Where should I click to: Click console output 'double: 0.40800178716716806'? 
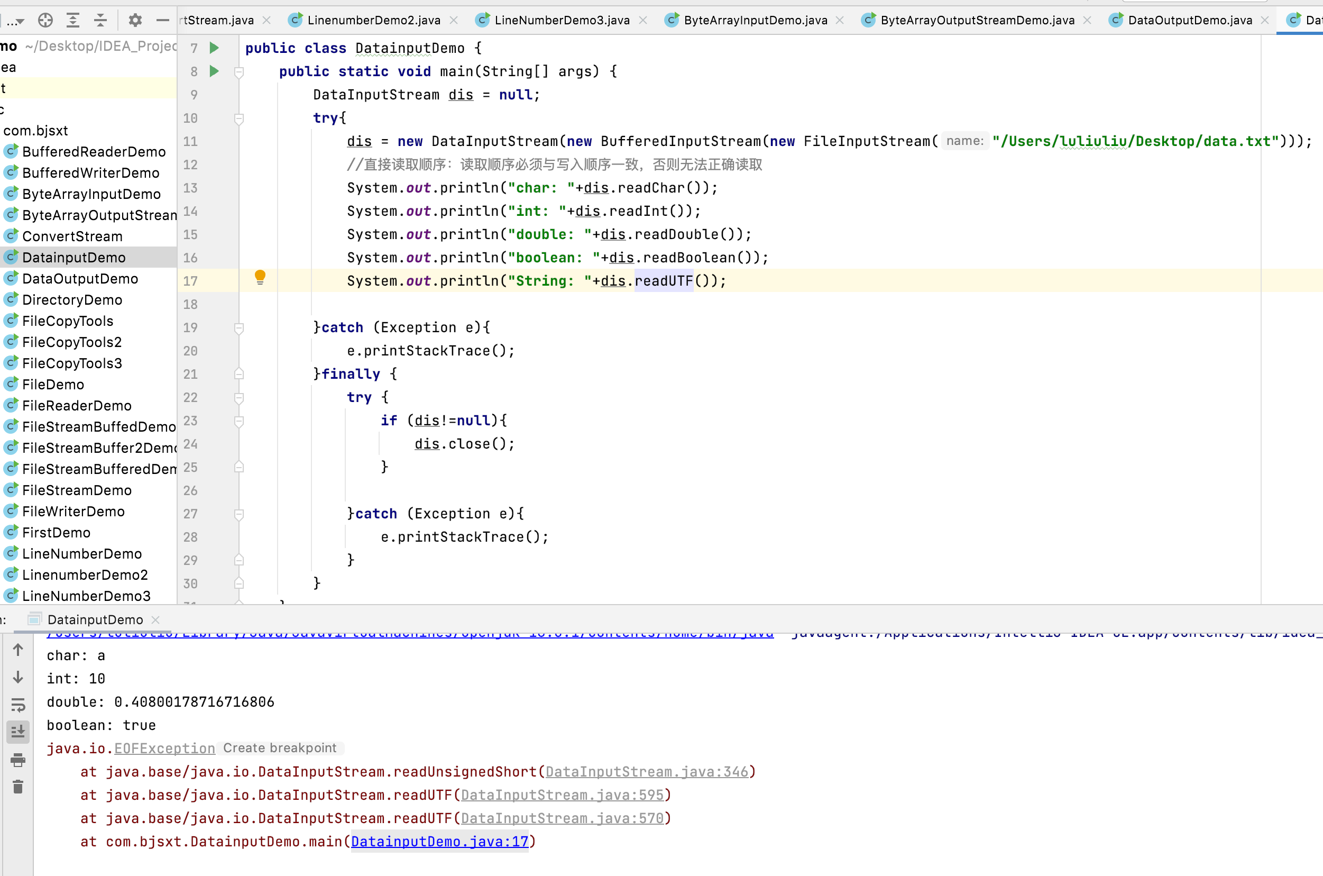[x=160, y=702]
